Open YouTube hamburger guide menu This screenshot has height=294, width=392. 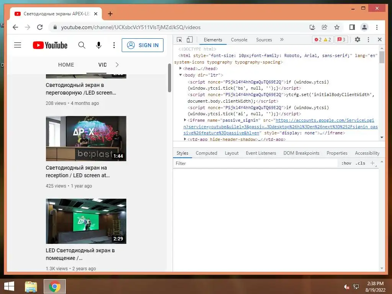(18, 45)
